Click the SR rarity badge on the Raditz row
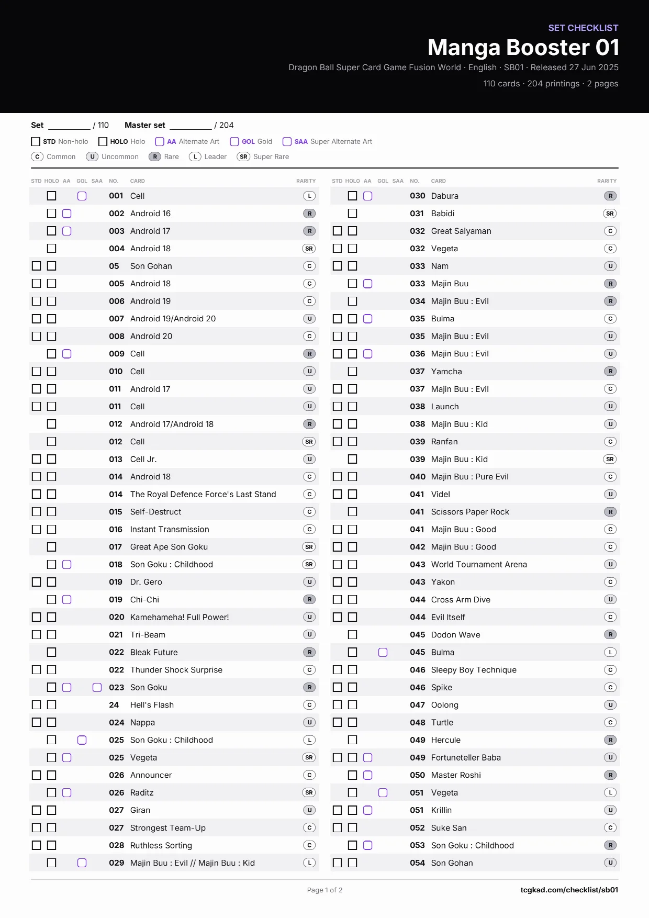649x918 pixels. pos(309,792)
